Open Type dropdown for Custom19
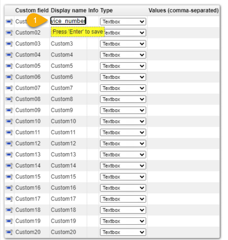This screenshot has width=228, height=240. pos(123,221)
